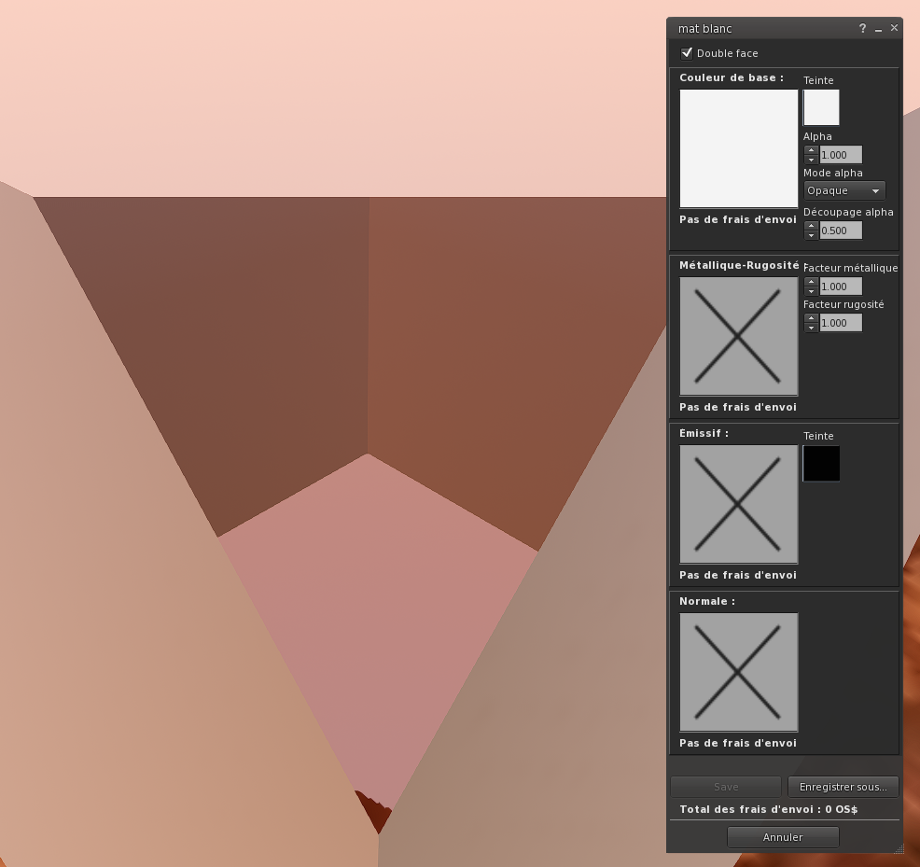Click the Enregistrer sous... button
The width and height of the screenshot is (920, 867).
pyautogui.click(x=843, y=787)
